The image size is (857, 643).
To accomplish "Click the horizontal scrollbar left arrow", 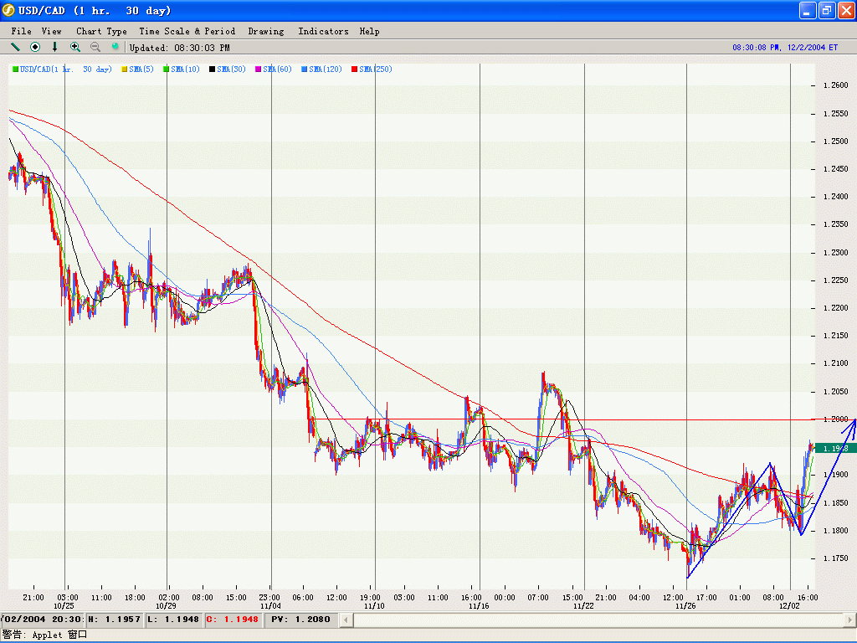I will (x=346, y=620).
